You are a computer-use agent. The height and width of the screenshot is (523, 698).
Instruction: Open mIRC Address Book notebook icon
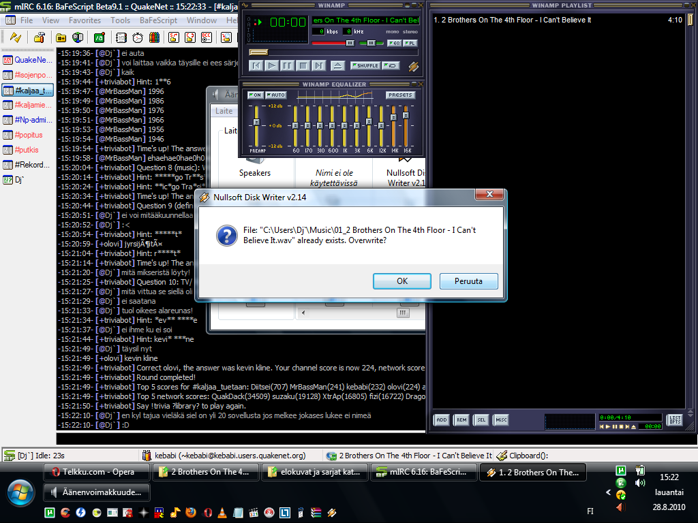tap(121, 37)
